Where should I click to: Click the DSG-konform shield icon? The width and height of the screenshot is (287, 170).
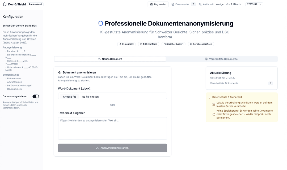(141, 44)
